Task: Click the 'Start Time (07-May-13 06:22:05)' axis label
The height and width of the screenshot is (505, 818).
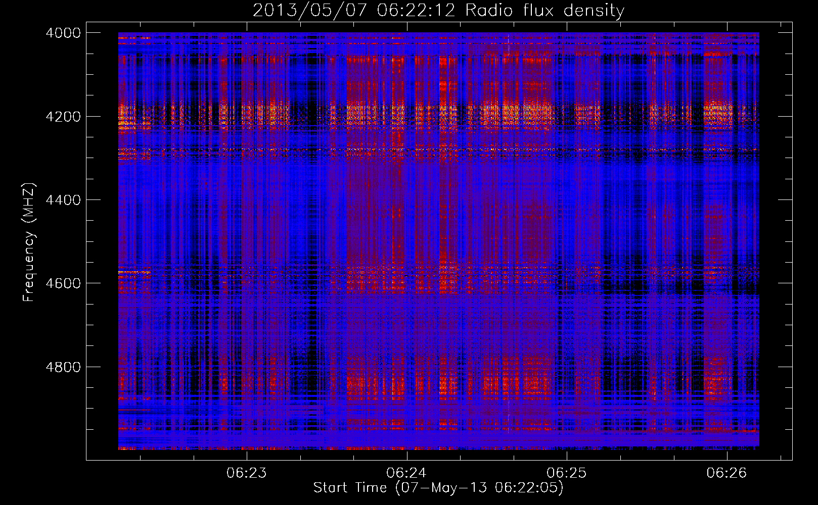Action: point(438,488)
